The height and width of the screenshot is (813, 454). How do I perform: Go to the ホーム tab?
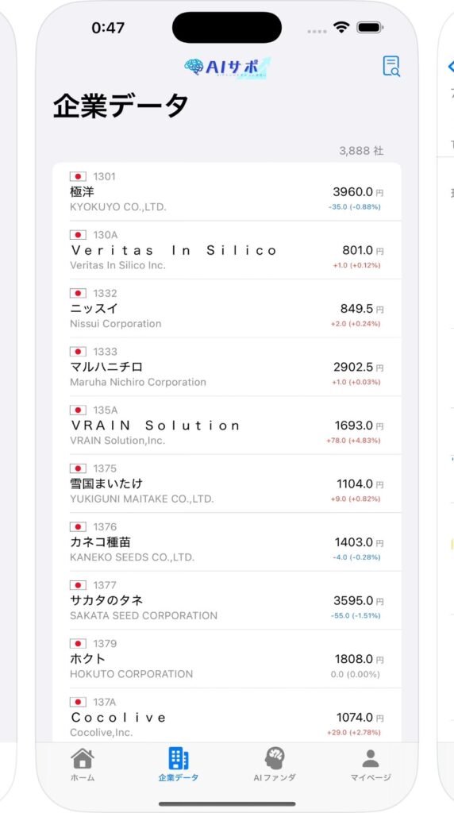point(83,765)
